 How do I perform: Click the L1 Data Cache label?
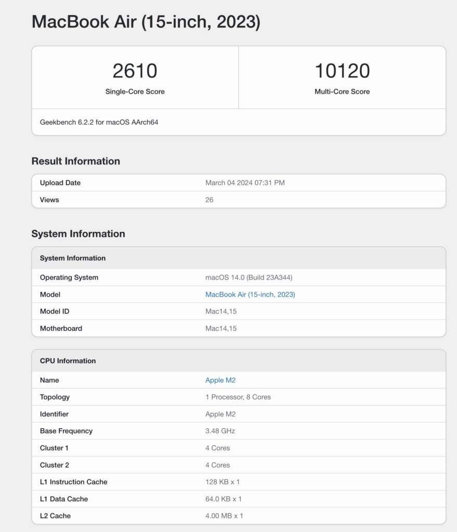coord(64,499)
